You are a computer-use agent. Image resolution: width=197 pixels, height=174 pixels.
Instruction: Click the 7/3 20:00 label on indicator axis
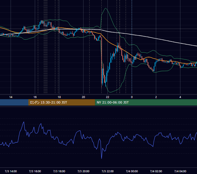(x=83, y=171)
